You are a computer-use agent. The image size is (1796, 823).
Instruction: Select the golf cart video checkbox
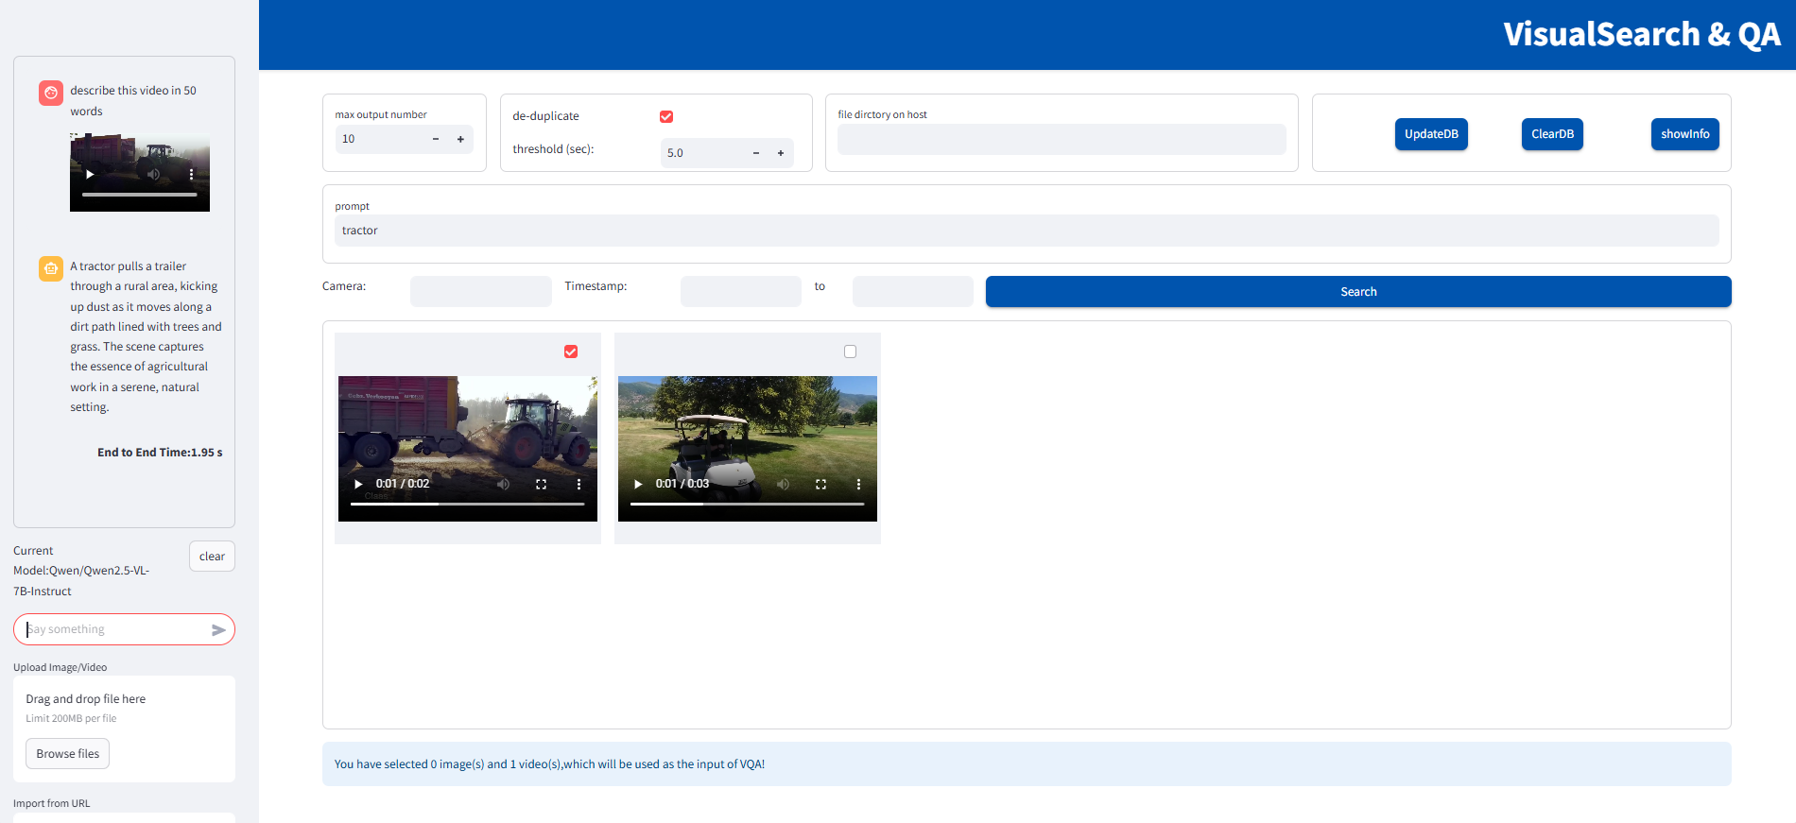tap(850, 351)
